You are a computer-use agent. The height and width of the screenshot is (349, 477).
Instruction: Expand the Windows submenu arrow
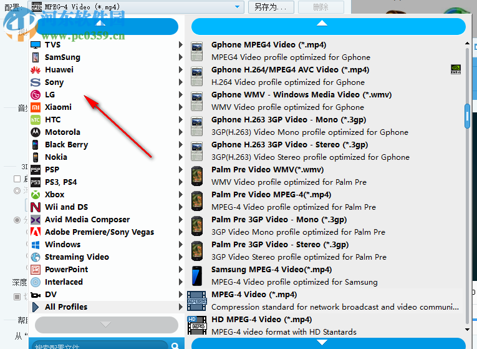180,245
